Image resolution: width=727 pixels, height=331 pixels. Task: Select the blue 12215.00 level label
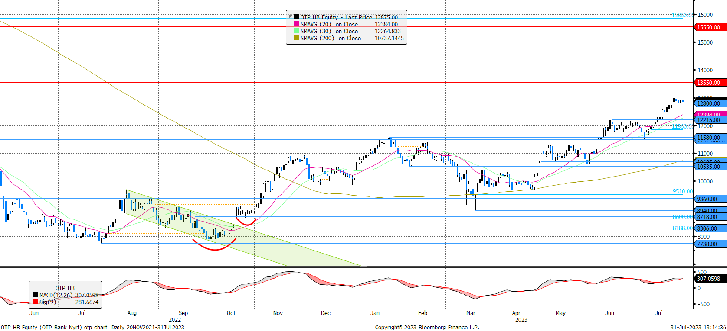coord(711,120)
